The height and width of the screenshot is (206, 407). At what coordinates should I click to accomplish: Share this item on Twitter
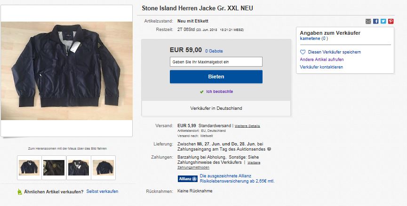point(383,21)
